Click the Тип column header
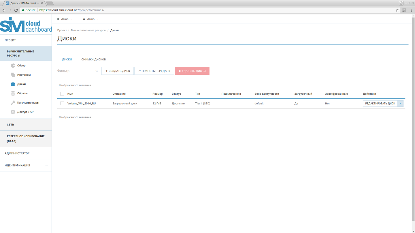Image resolution: width=415 pixels, height=233 pixels. point(197,94)
